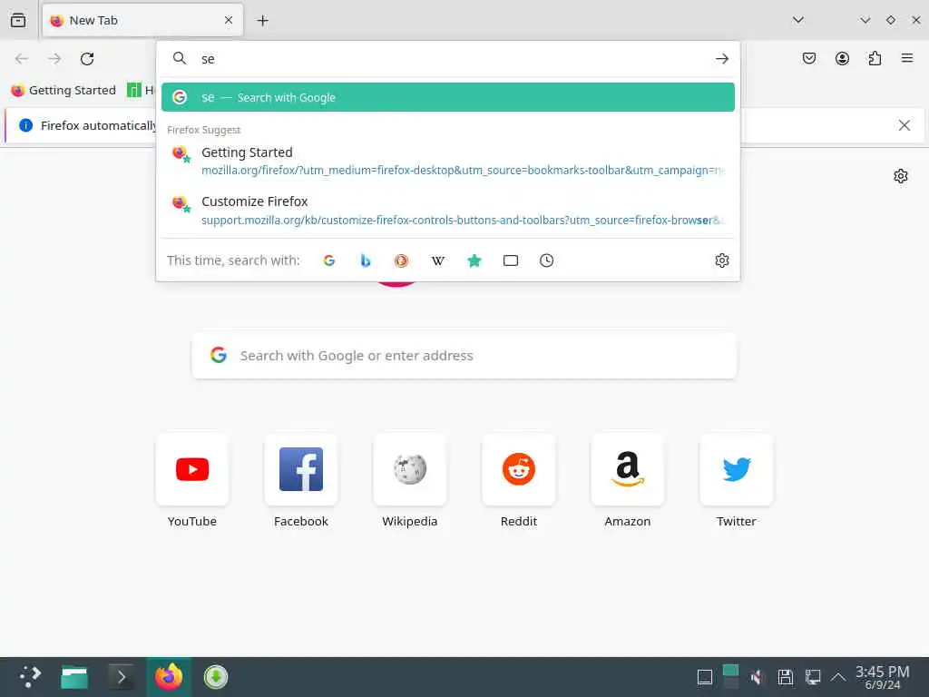The image size is (929, 697).
Task: Click the Firefox taskbar icon
Action: (169, 677)
